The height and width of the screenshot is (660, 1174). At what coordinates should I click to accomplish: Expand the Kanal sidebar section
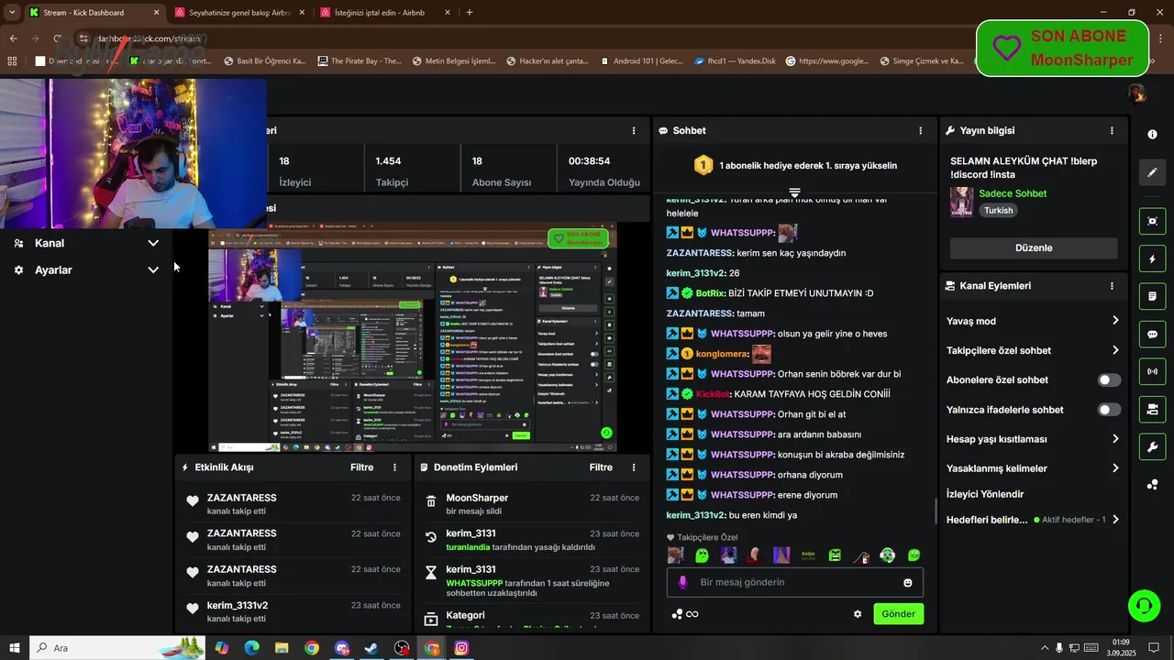tap(87, 243)
